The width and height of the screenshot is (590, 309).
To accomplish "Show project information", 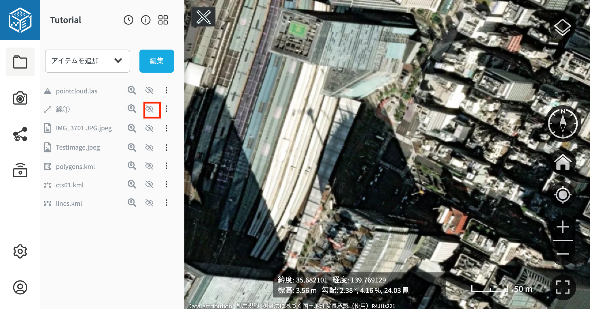I will pos(146,20).
